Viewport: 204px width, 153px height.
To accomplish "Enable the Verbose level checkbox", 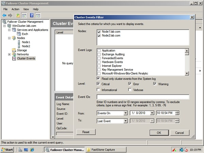I will tap(130, 90).
